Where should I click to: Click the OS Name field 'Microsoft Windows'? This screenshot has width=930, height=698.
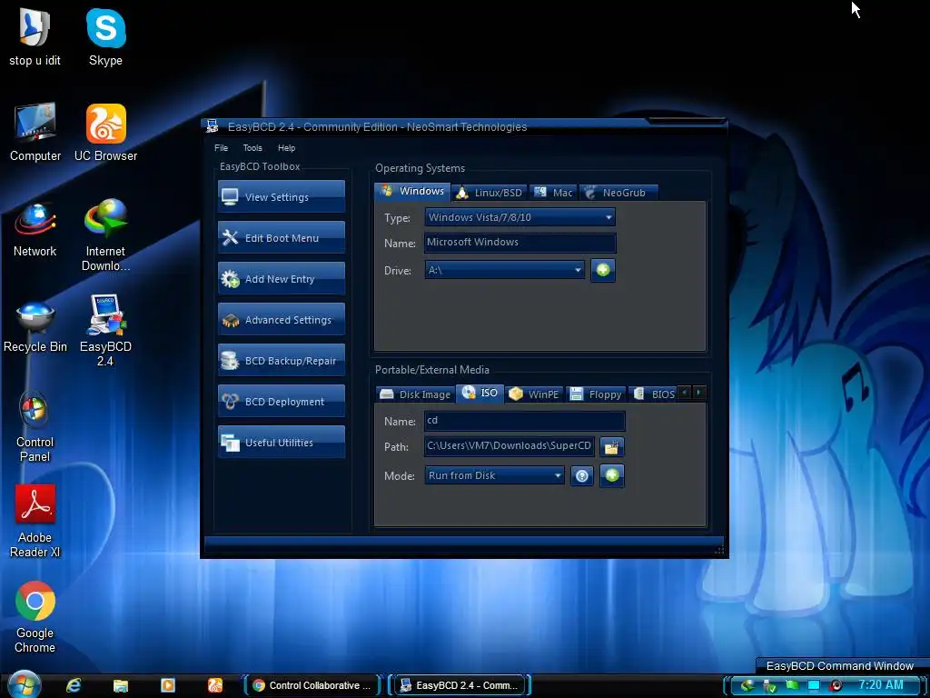coord(520,242)
